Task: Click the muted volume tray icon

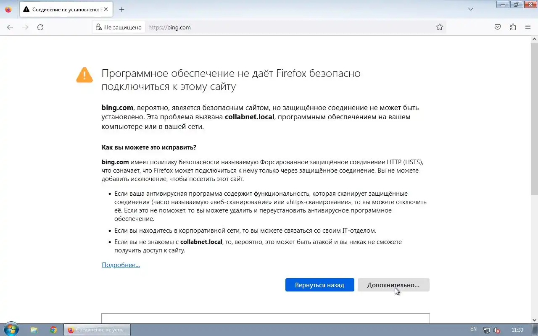Action: click(497, 330)
